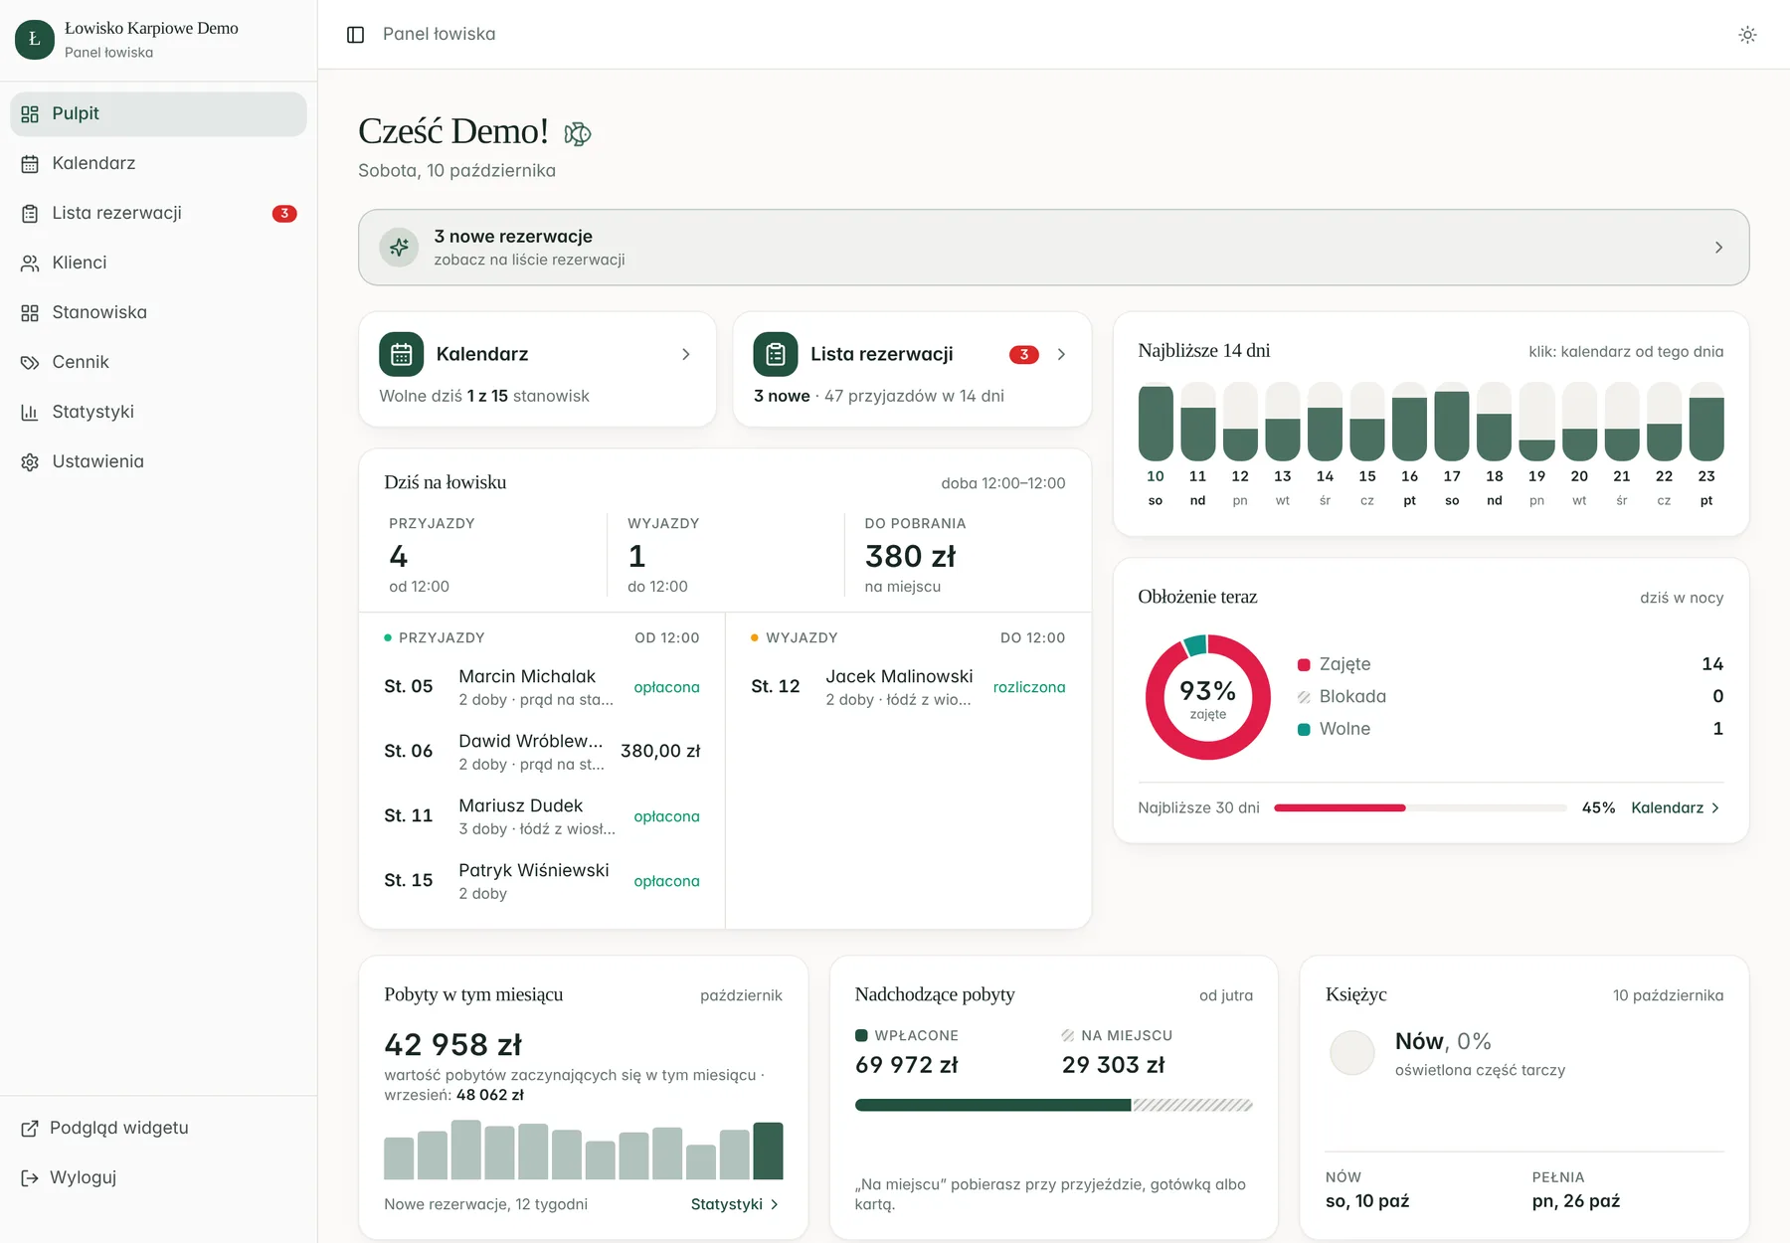Switch theme with the sun icon
The height and width of the screenshot is (1243, 1790).
1747,35
